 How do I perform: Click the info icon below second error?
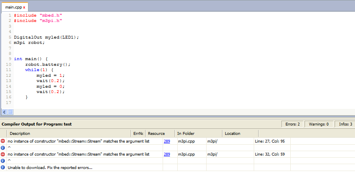click(3, 161)
